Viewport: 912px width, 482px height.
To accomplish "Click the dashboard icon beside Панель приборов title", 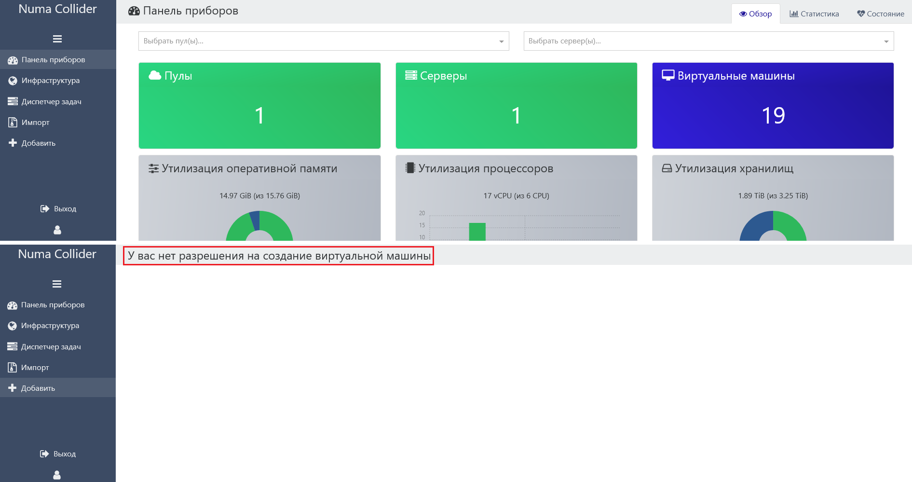I will click(134, 11).
